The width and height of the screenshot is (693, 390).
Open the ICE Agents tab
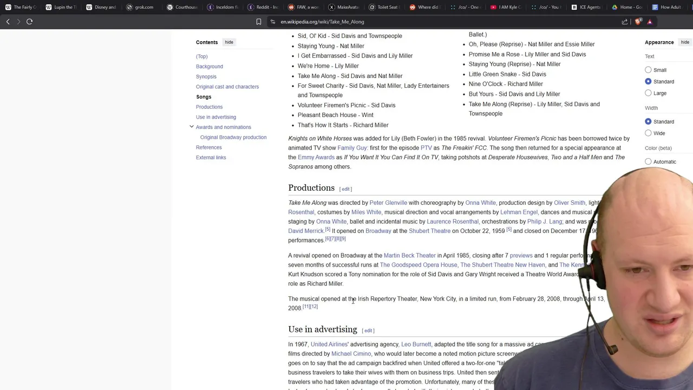(x=586, y=7)
